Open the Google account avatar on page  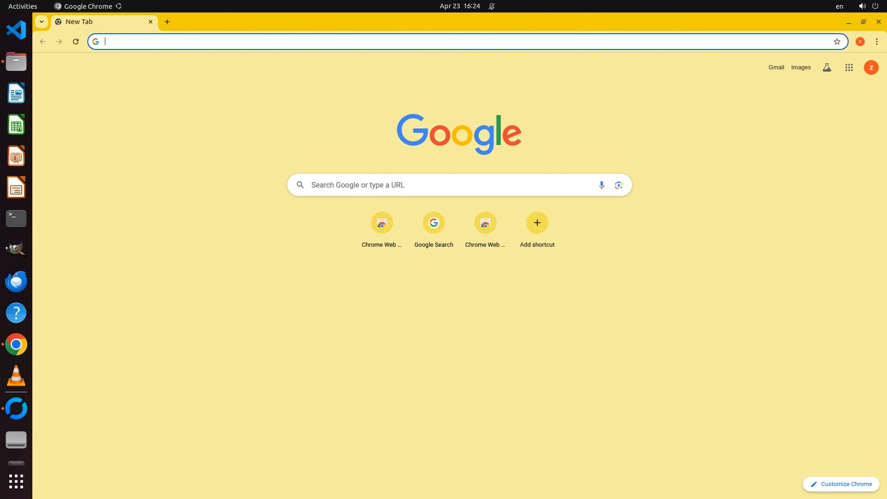[x=871, y=67]
